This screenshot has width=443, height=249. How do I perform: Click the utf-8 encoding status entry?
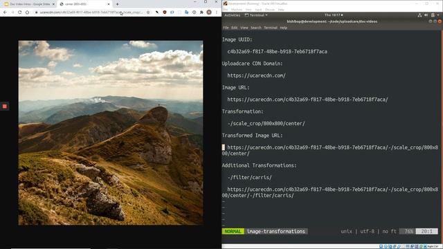pos(368,231)
